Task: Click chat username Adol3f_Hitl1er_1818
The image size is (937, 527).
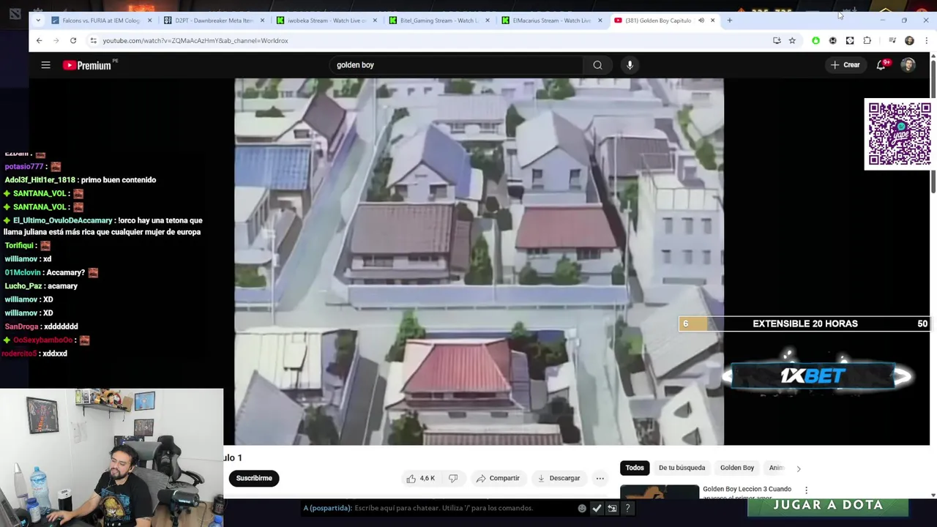Action: 40,180
